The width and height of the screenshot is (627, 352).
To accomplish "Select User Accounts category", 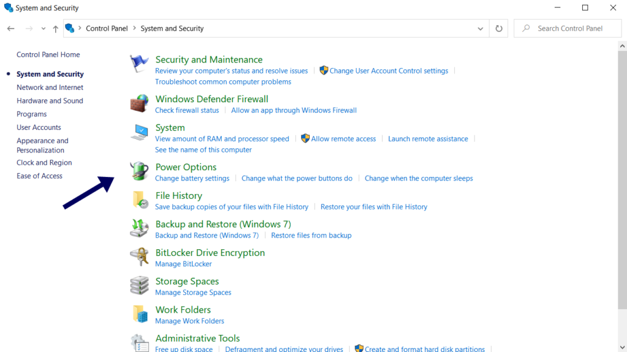I will (x=39, y=127).
